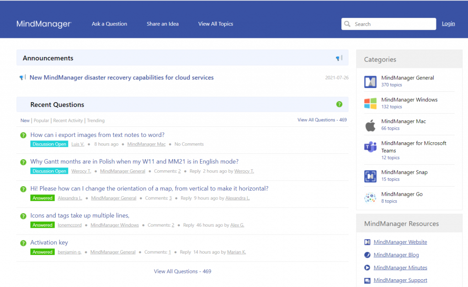468x287 pixels.
Task: Click question icon beside Icons and tags question
Action: coord(23,216)
